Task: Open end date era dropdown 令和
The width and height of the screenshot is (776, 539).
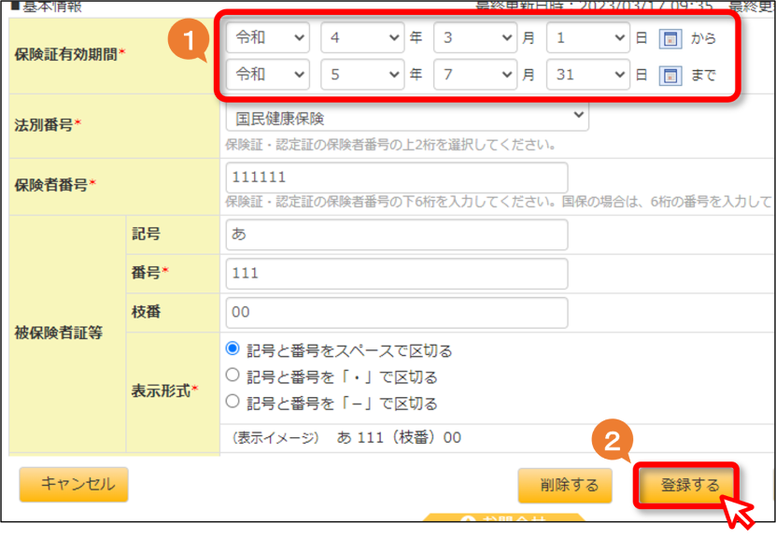Action: tap(268, 75)
